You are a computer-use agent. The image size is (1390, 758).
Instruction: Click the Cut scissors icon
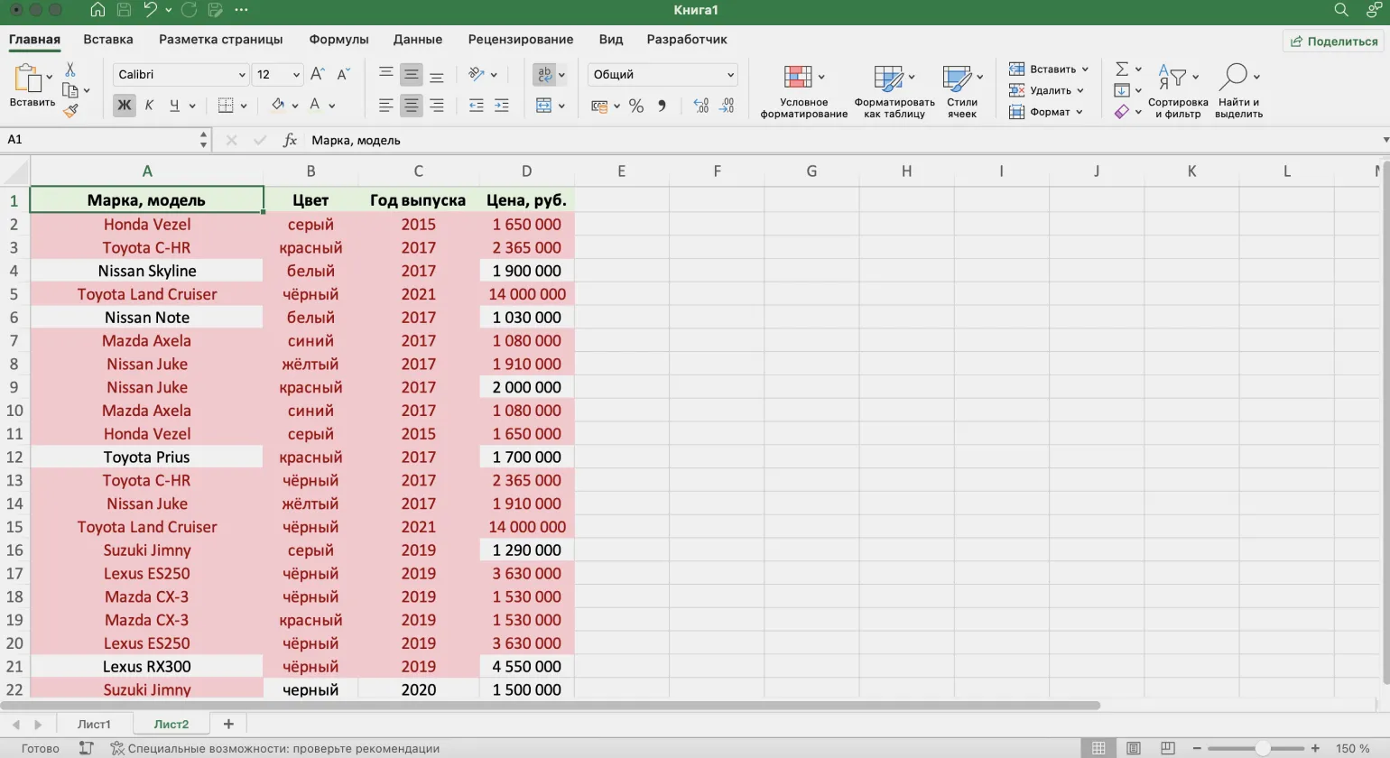coord(70,70)
